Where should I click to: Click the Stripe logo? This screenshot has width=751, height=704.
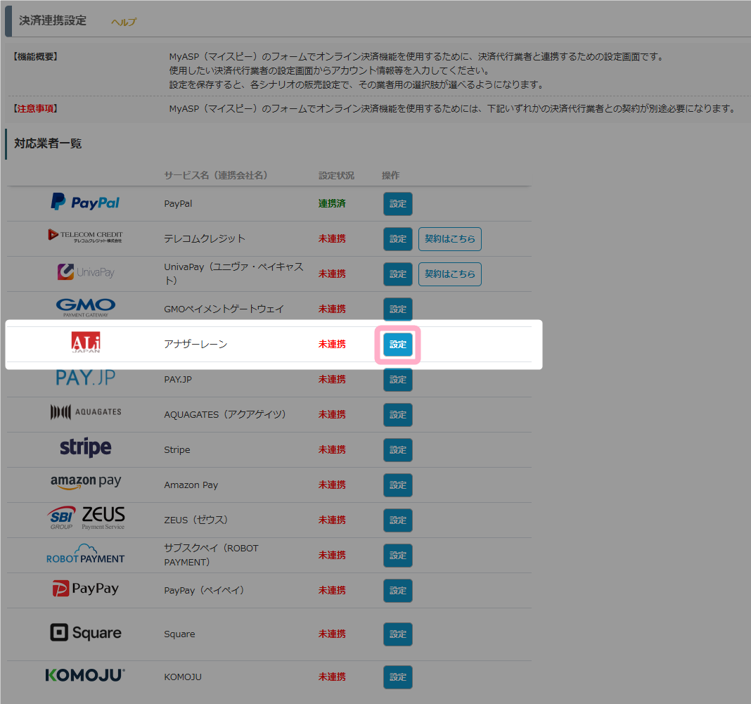coord(85,448)
